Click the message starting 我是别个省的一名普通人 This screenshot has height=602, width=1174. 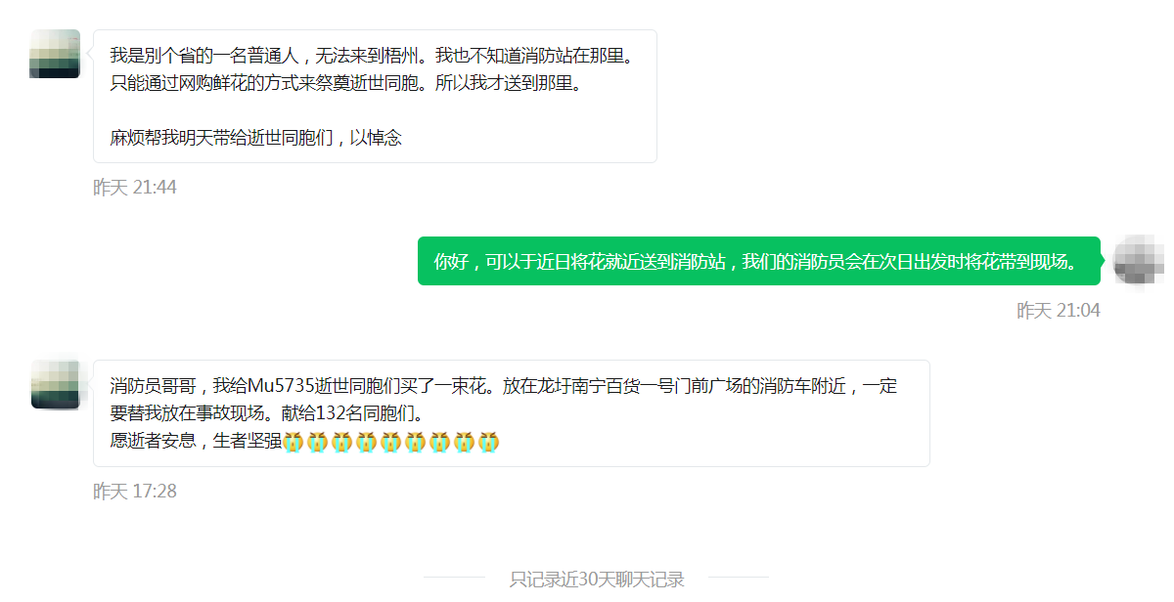(375, 96)
